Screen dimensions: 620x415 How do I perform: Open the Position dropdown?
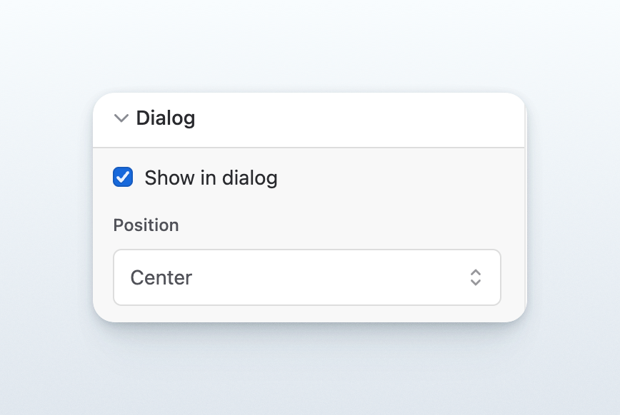tap(307, 277)
